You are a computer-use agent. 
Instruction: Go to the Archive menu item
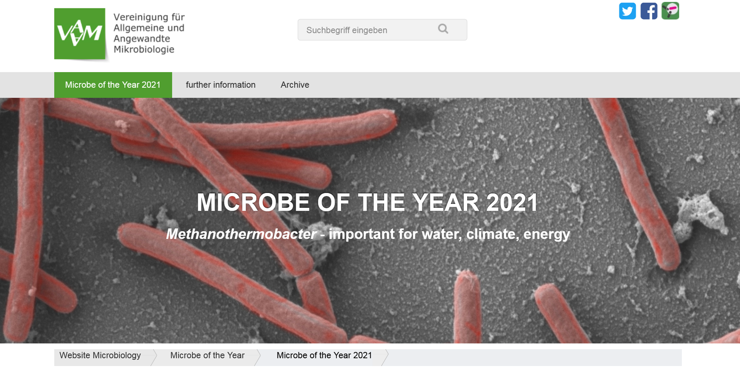click(x=295, y=85)
